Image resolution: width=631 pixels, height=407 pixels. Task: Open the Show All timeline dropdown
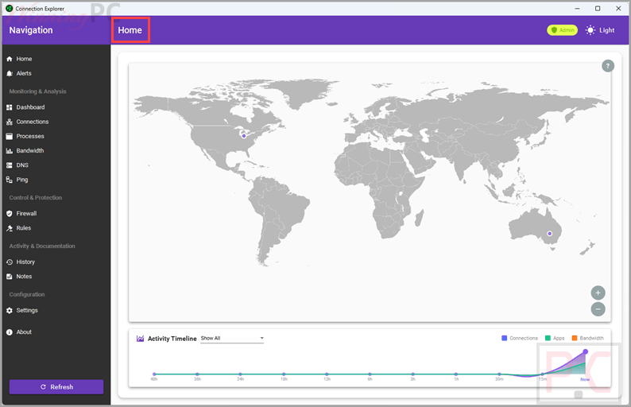pos(232,338)
